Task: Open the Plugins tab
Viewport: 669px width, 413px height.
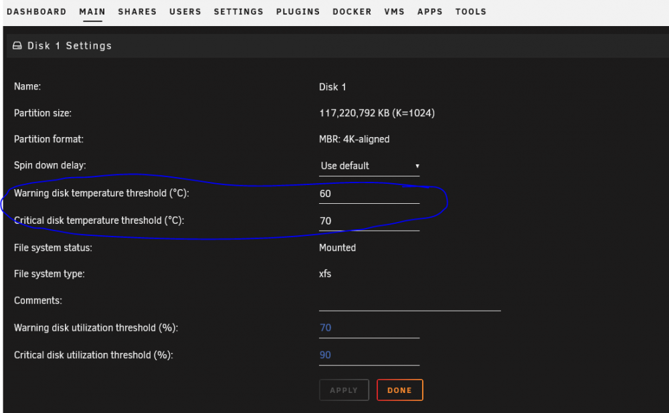Action: (298, 11)
